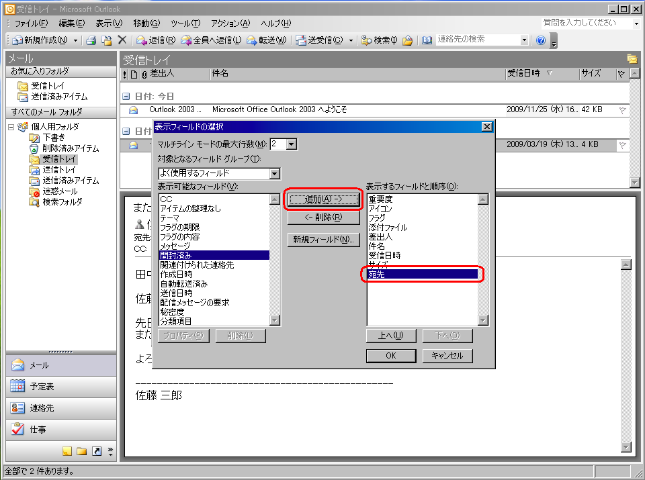This screenshot has height=480, width=645.
Task: Click the delete X icon in toolbar
Action: [x=122, y=40]
